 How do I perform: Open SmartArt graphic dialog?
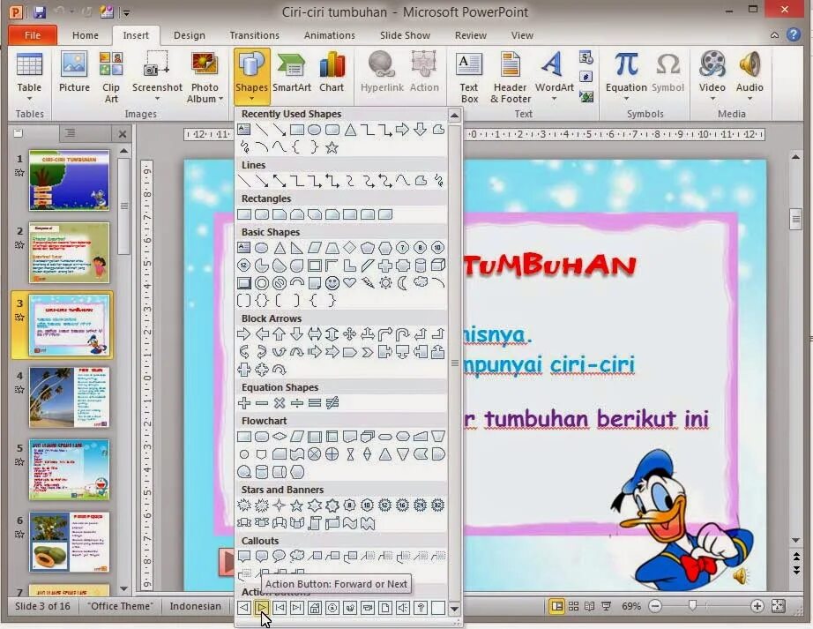pos(292,72)
